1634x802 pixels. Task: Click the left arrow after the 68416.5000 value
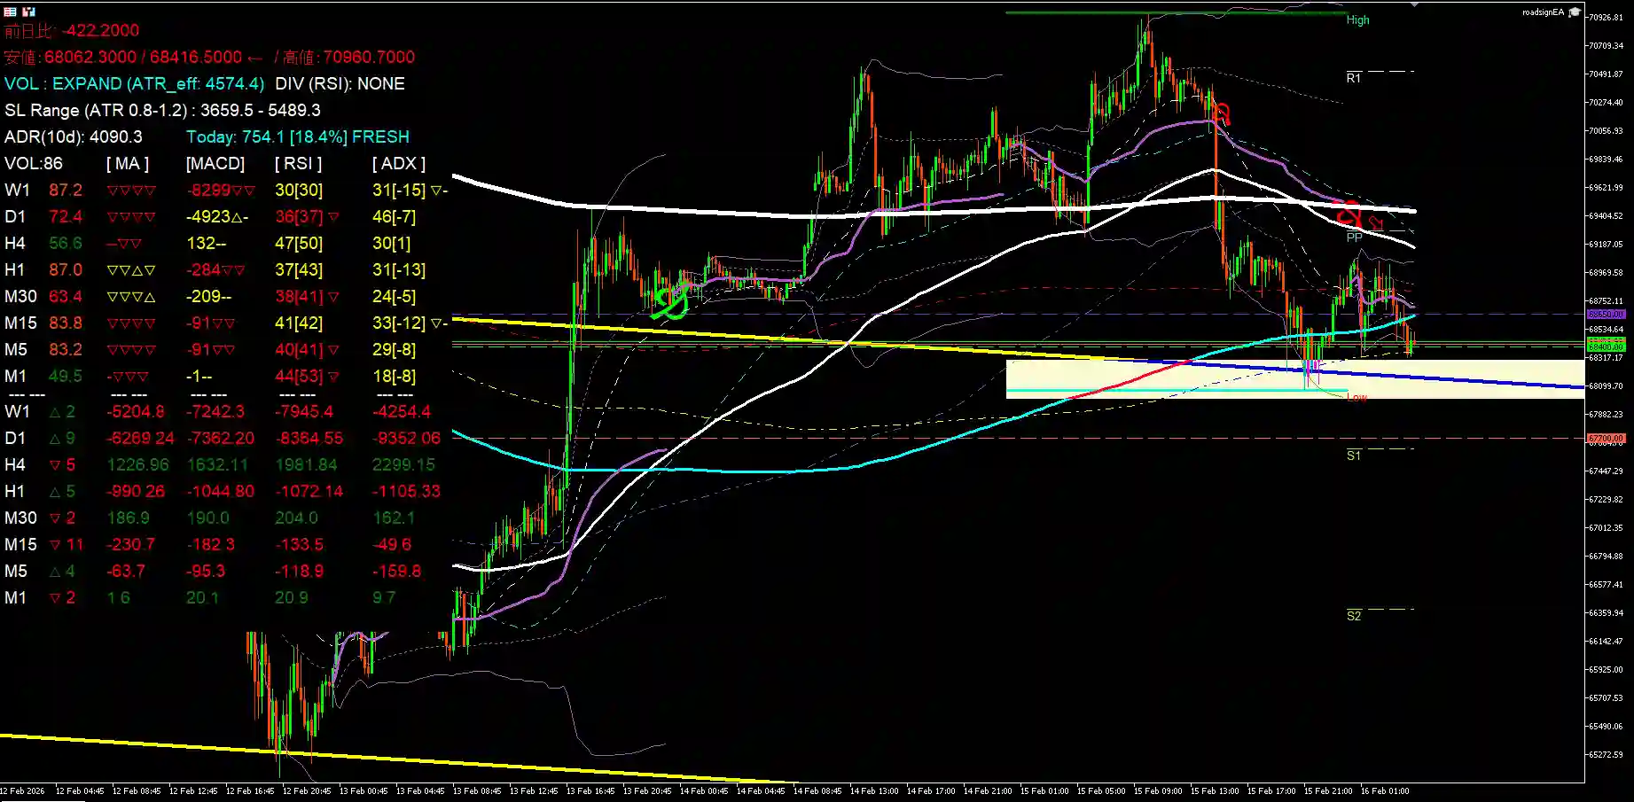click(x=256, y=57)
